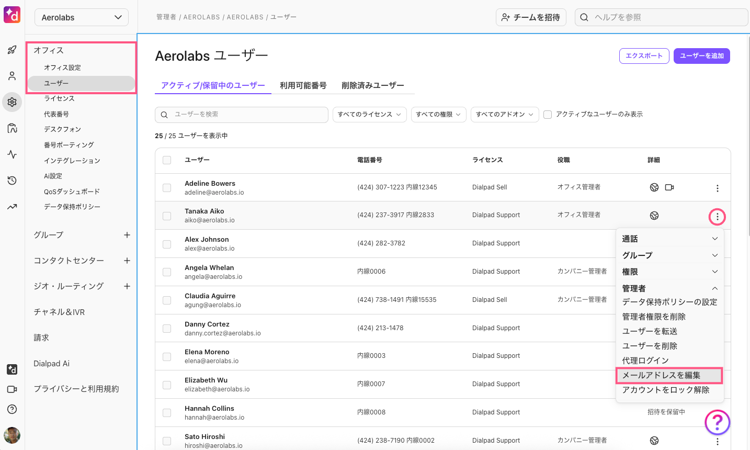Screen dimensions: 750x450
Task: Click the globe icon in Adeline Bowers row
Action: pos(654,187)
